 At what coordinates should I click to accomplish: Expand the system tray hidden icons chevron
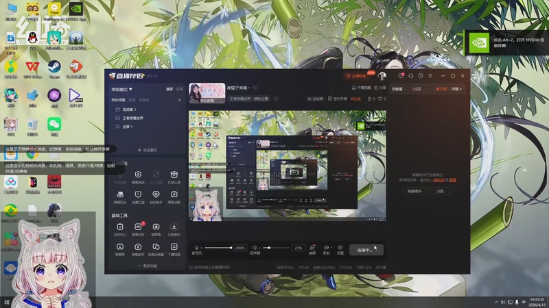[496, 303]
